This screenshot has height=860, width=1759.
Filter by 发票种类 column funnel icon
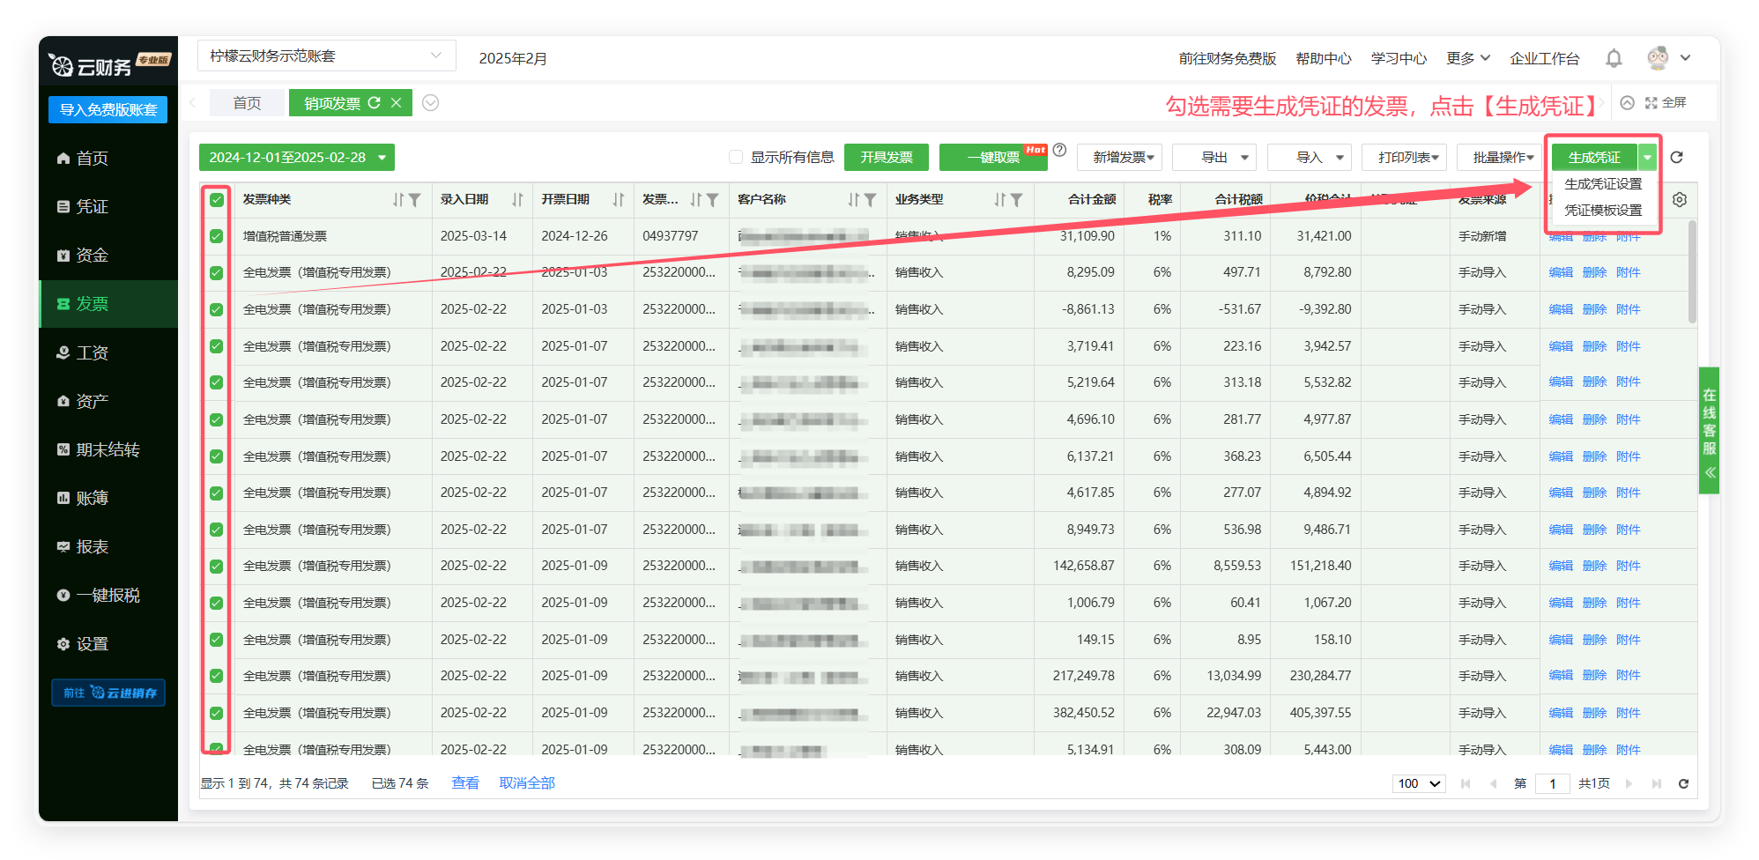coord(415,200)
